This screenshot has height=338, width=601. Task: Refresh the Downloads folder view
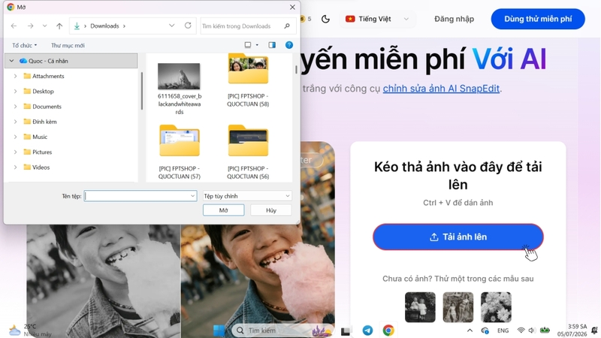[x=188, y=26]
